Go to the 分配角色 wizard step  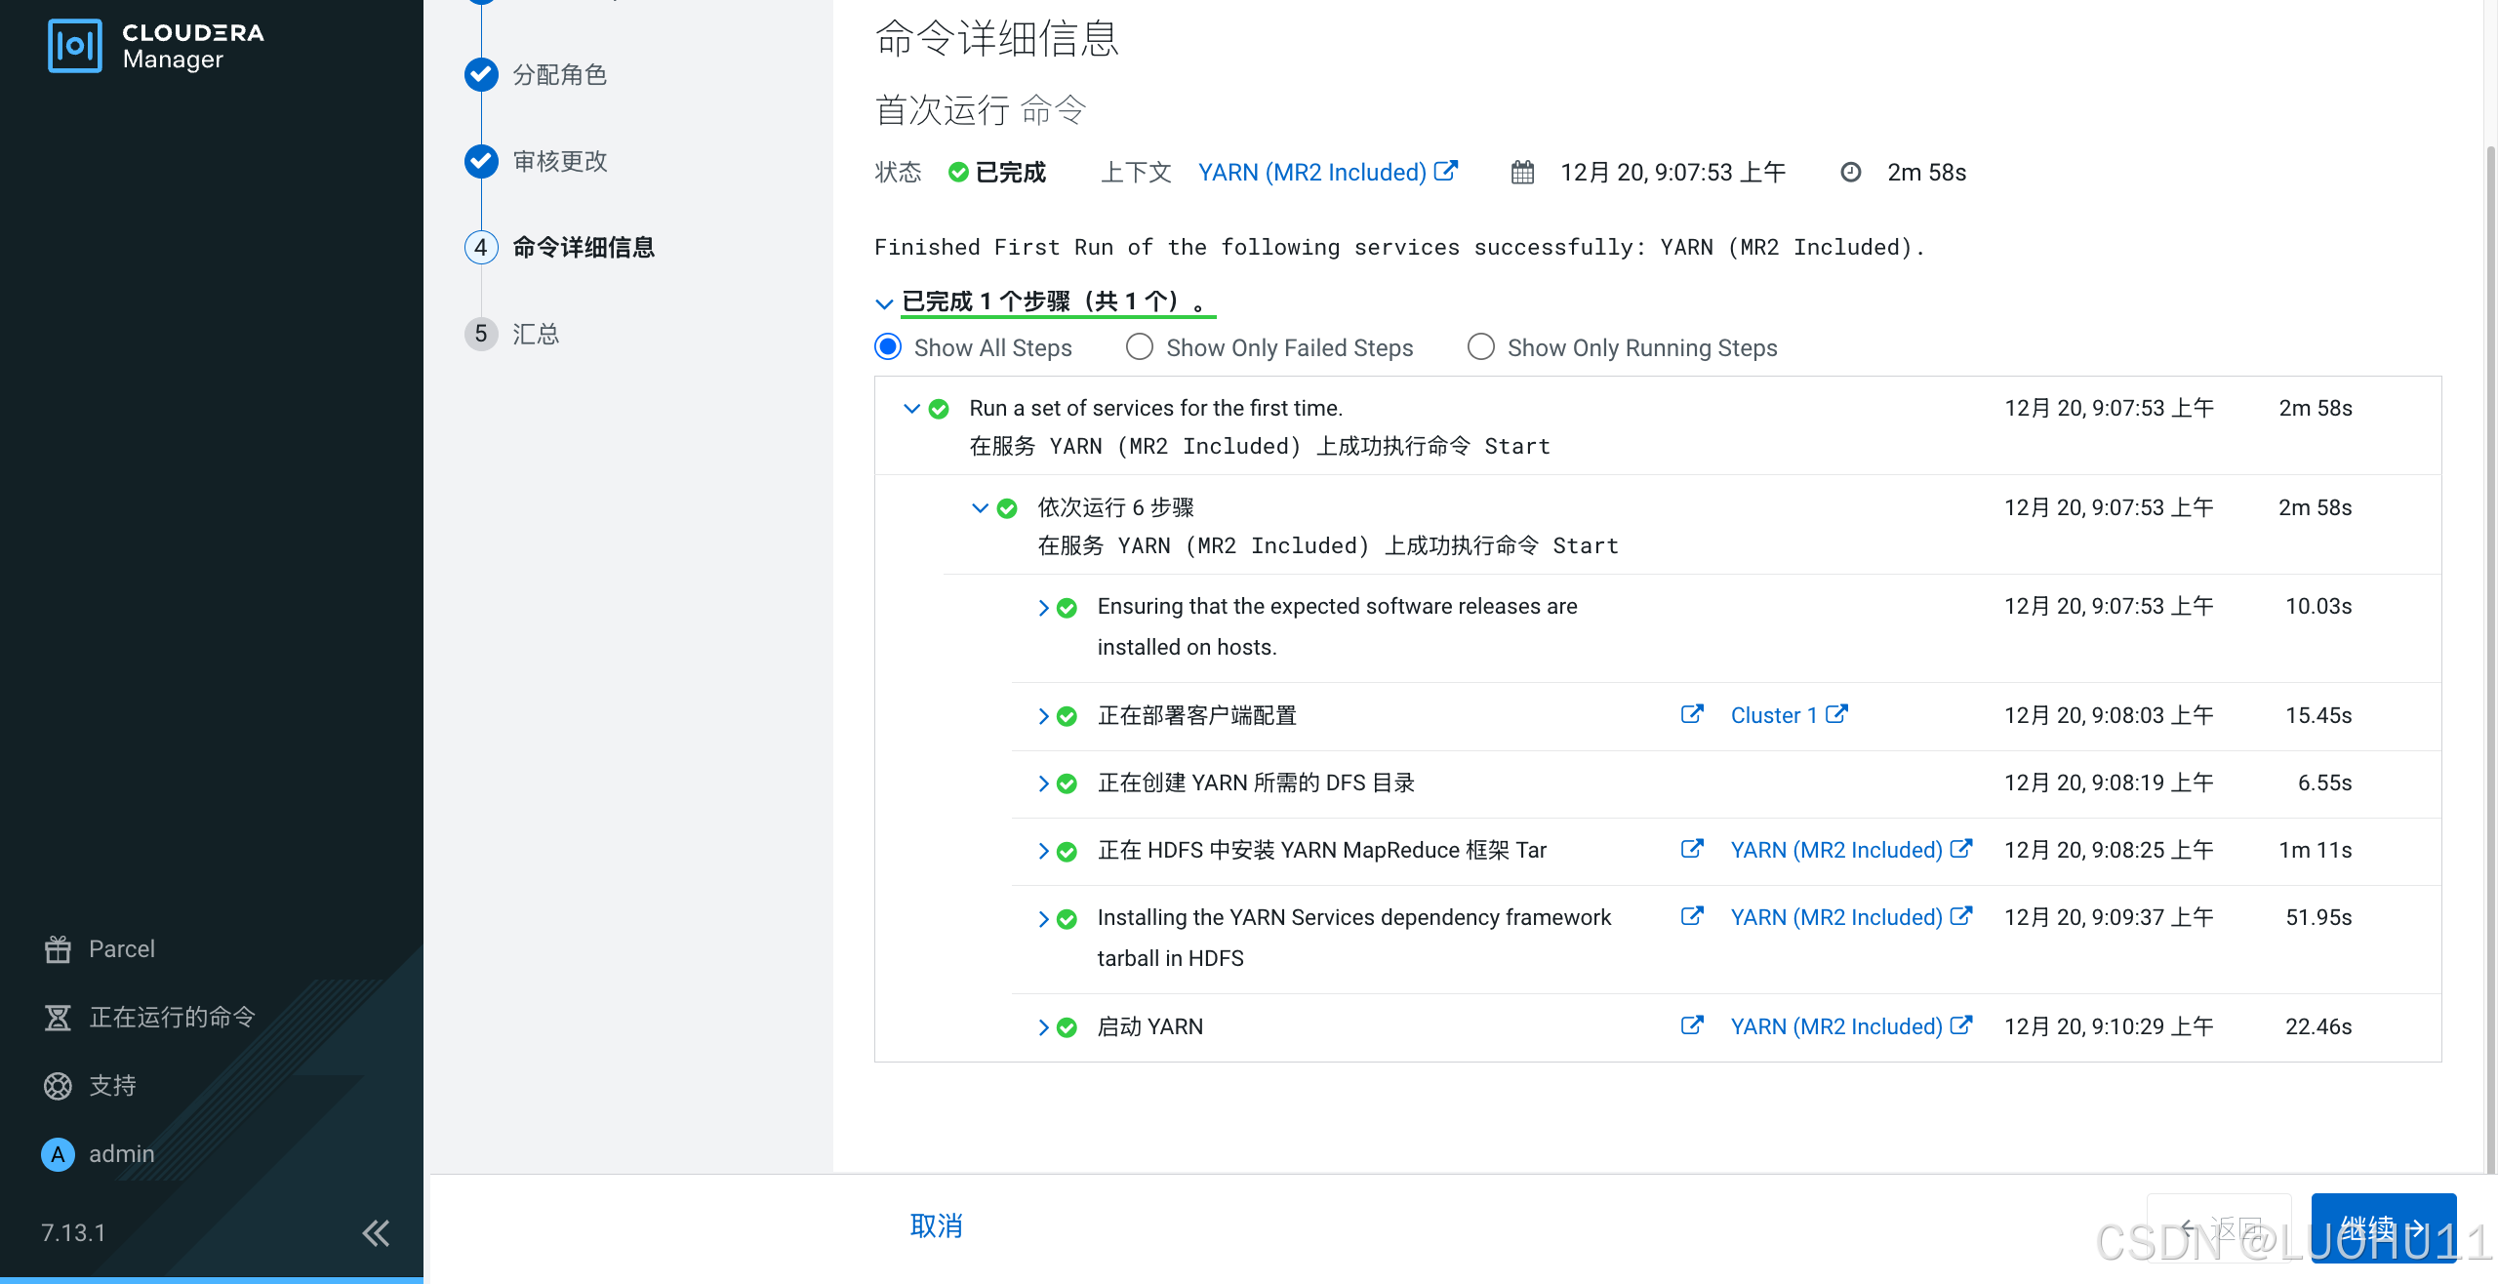pyautogui.click(x=560, y=75)
